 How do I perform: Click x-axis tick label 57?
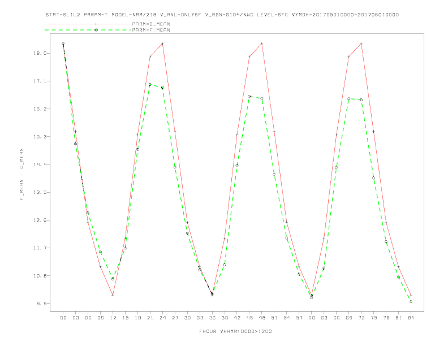(x=299, y=318)
